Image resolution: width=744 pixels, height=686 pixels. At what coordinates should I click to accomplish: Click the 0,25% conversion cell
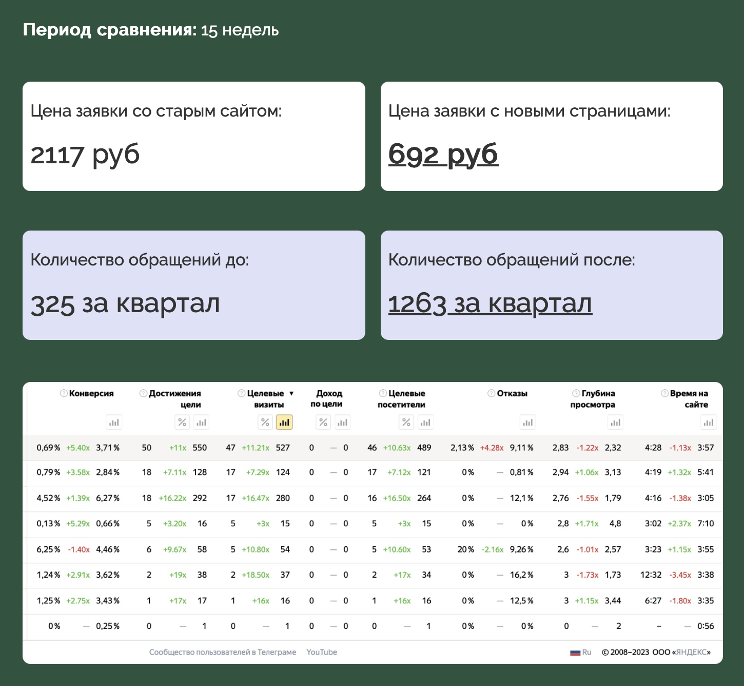(108, 626)
